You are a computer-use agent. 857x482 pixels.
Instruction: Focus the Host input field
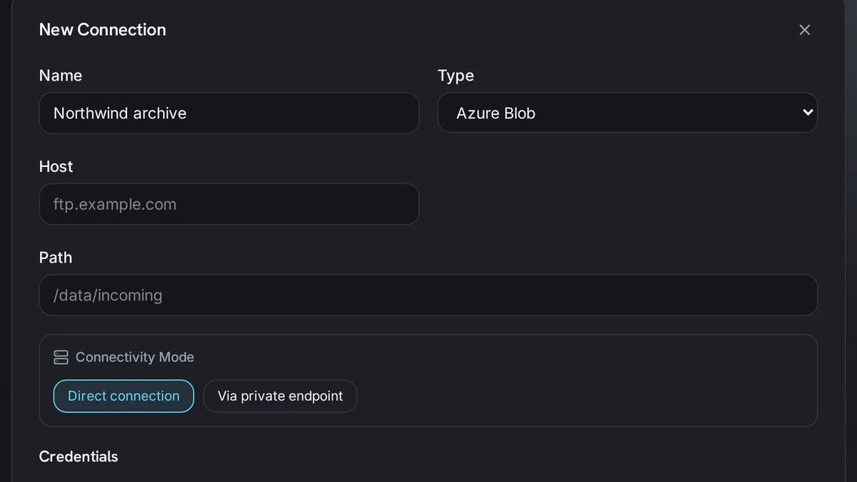(229, 204)
